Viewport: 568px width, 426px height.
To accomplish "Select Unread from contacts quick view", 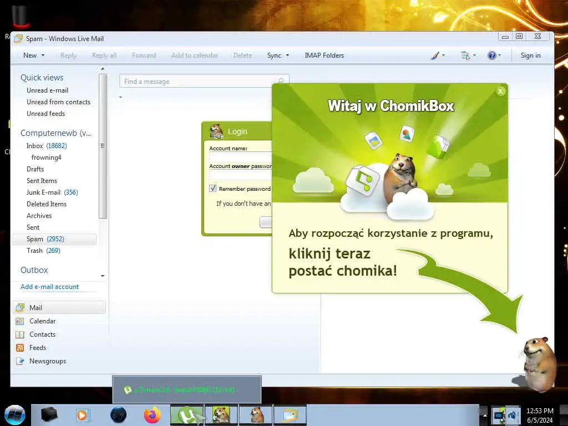I will (58, 102).
